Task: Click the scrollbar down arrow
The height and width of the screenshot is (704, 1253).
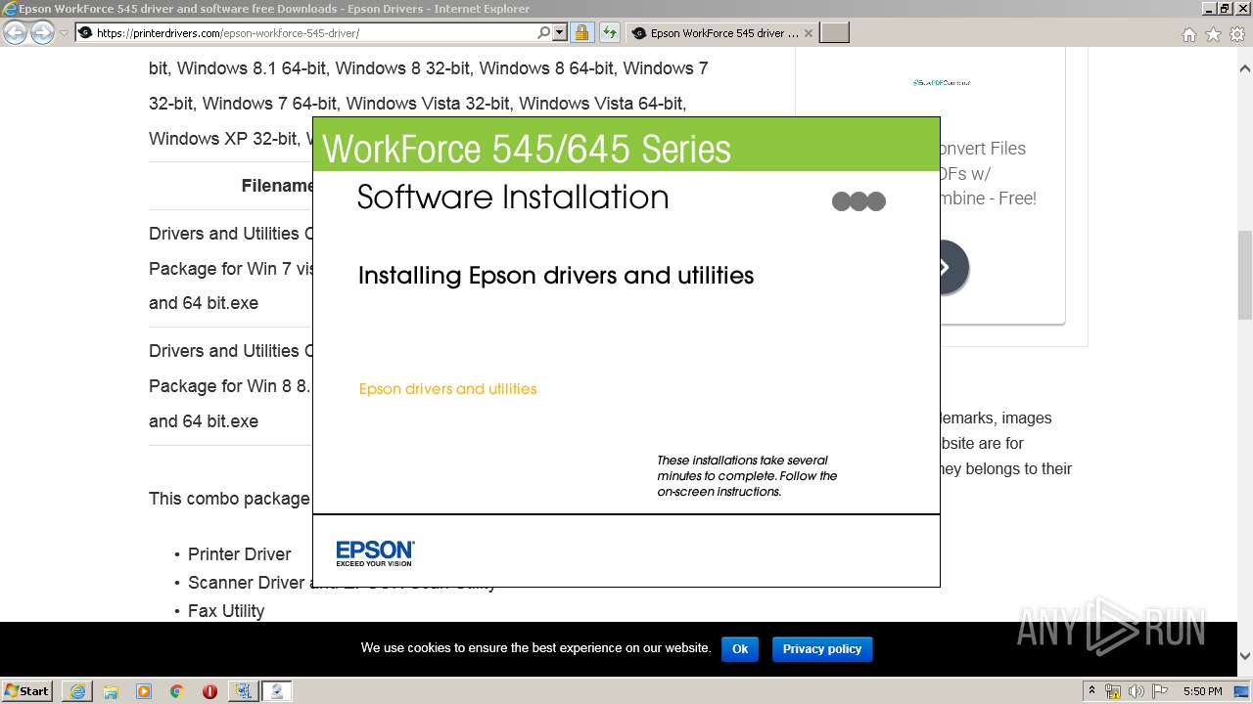Action: pos(1245,657)
